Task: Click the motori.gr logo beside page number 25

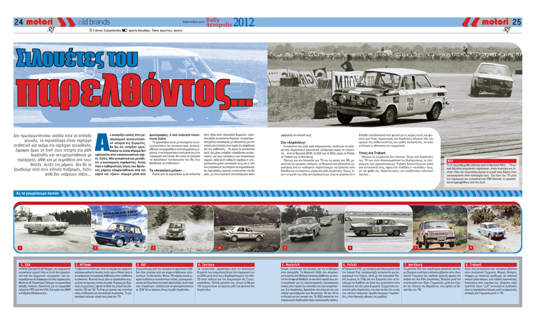Action: (490, 23)
